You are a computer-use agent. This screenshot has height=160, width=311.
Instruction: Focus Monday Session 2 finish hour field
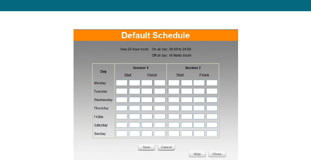(x=199, y=83)
